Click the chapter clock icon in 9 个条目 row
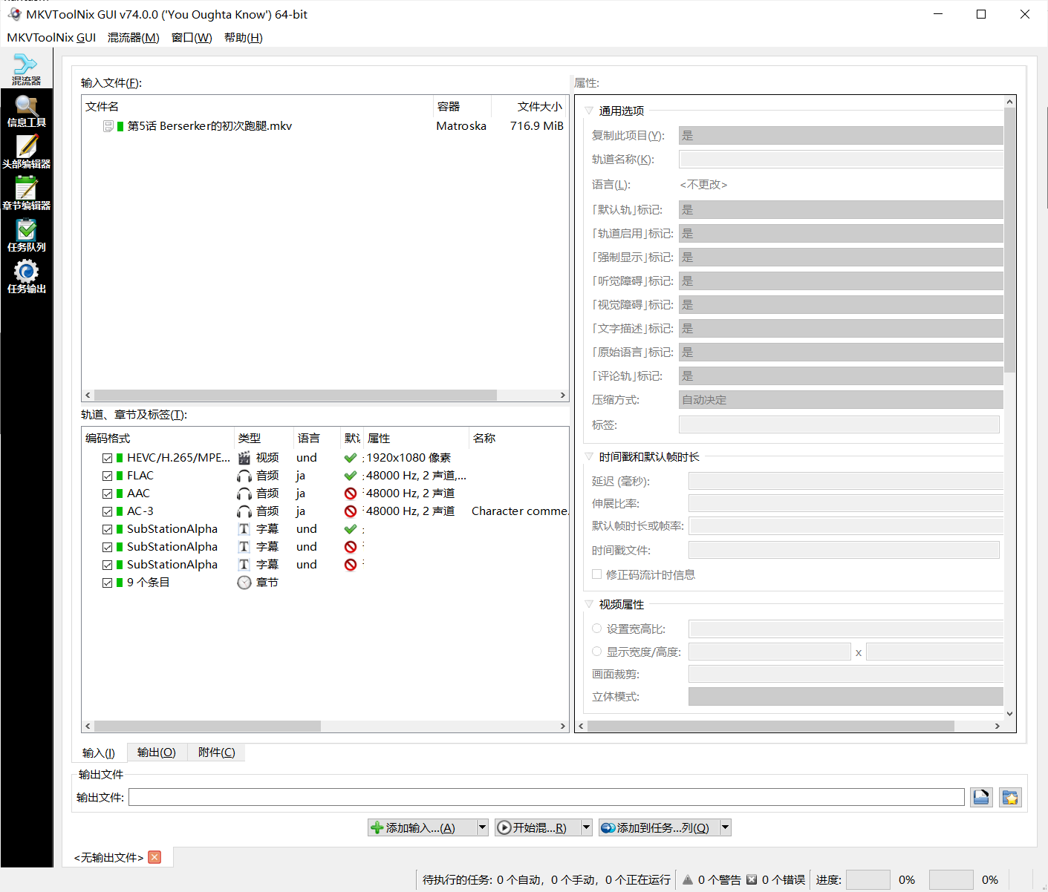This screenshot has height=892, width=1048. coord(244,583)
